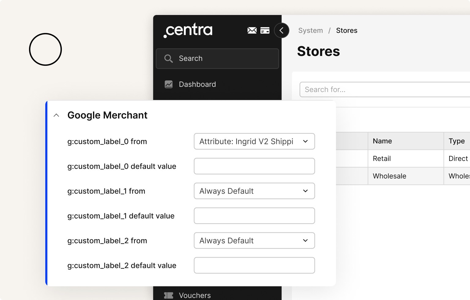Focus the Stores 'Search for...' field
Viewport: 470px width, 300px height.
point(382,90)
